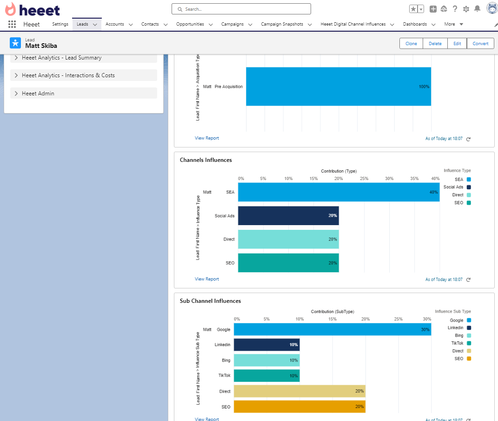
Task: Click the Convert button
Action: pyautogui.click(x=480, y=43)
